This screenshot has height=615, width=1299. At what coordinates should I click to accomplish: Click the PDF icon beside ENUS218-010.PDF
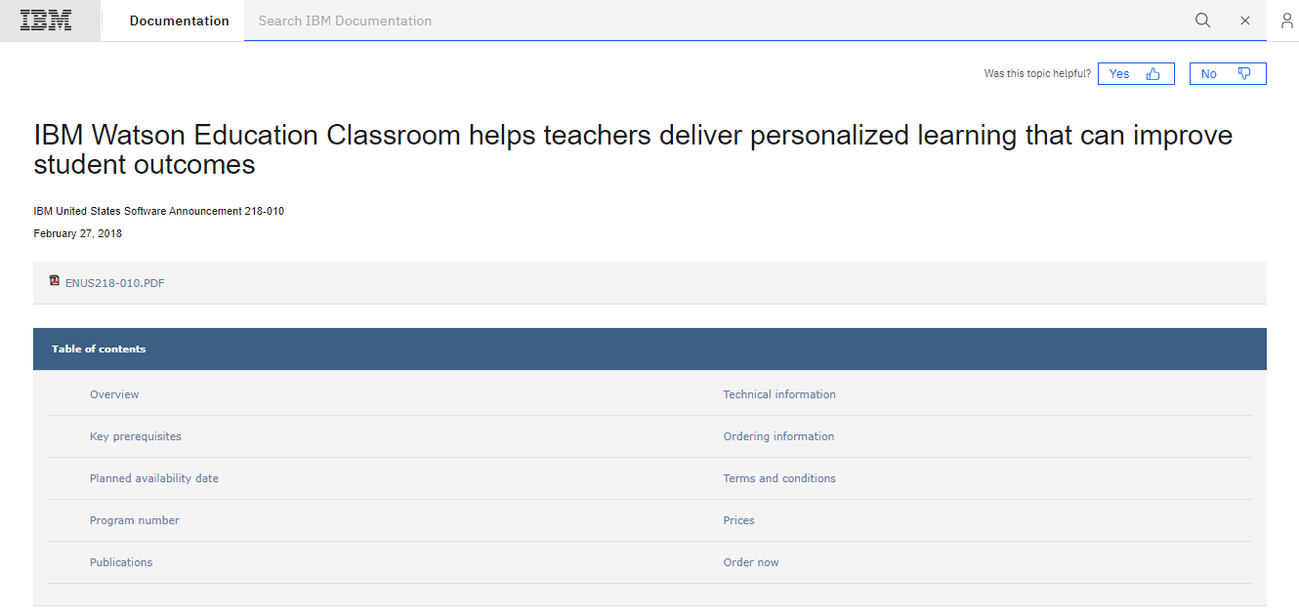(55, 280)
